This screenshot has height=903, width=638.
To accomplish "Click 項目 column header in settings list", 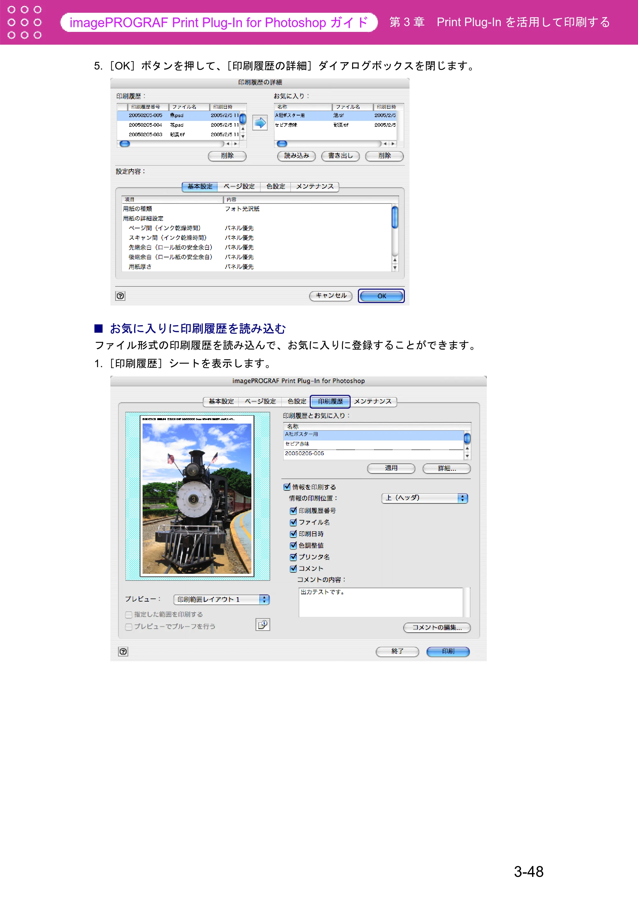I will tap(172, 199).
